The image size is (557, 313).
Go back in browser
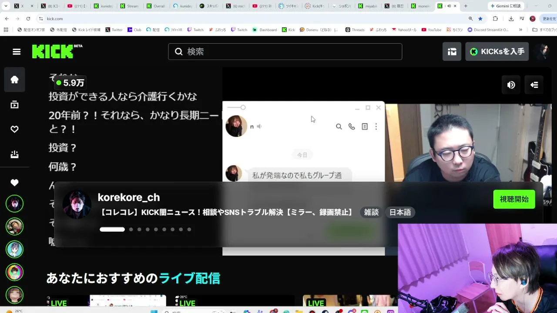click(x=7, y=19)
